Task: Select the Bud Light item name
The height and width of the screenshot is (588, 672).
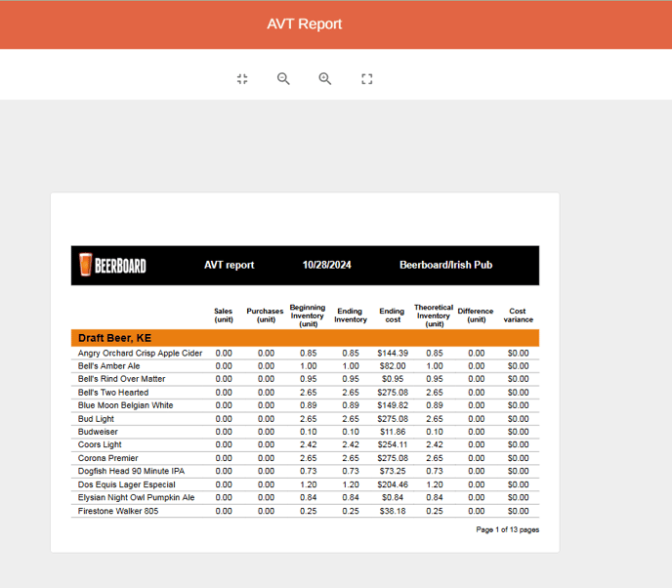Action: (x=96, y=419)
